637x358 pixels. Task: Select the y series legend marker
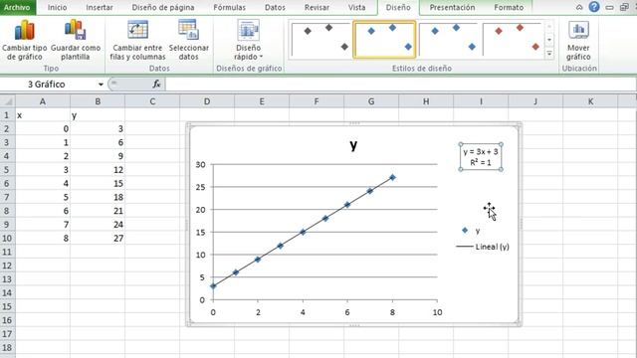pyautogui.click(x=465, y=231)
